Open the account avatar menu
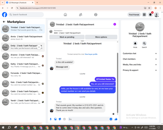This screenshot has height=130, width=163. tap(156, 15)
